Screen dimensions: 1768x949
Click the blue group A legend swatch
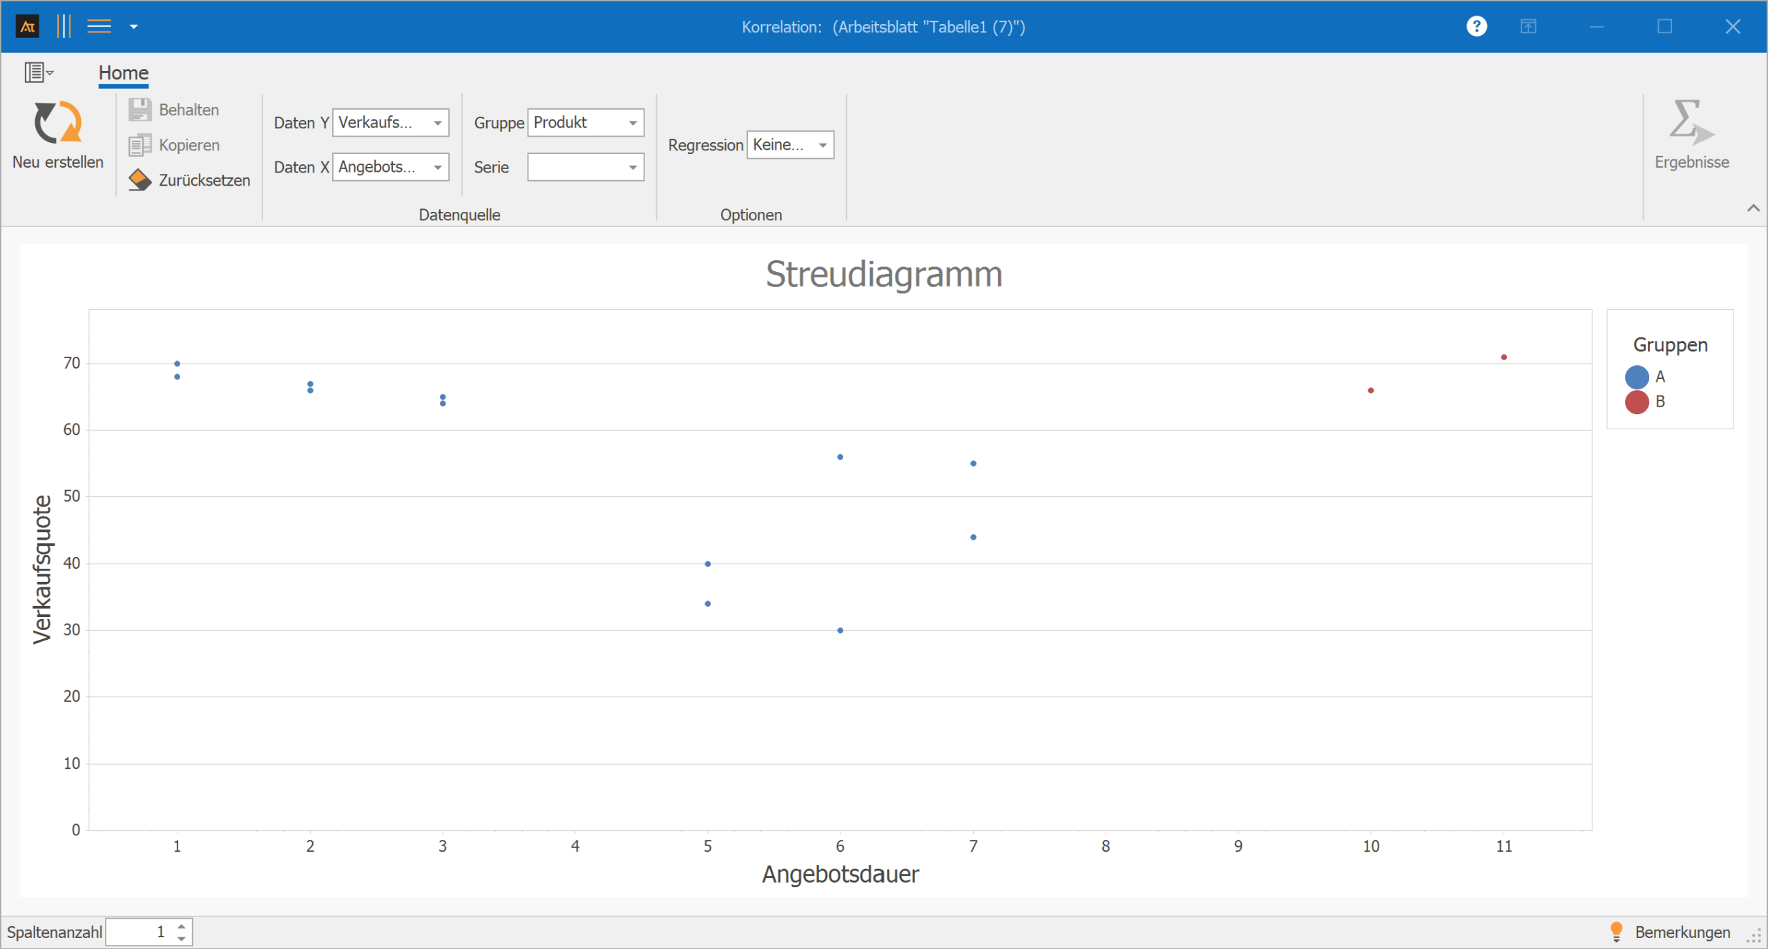point(1637,377)
